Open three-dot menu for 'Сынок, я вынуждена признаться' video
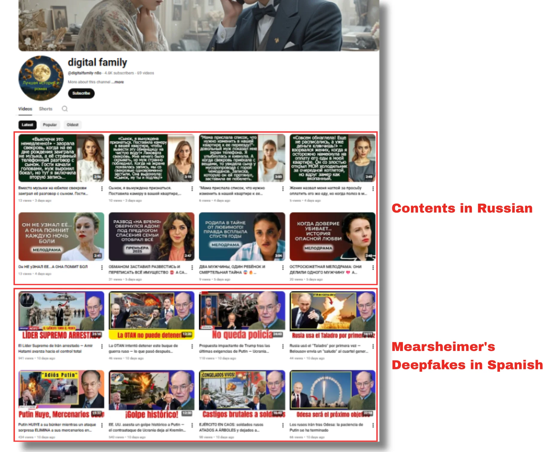Image resolution: width=546 pixels, height=452 pixels. pos(192,189)
